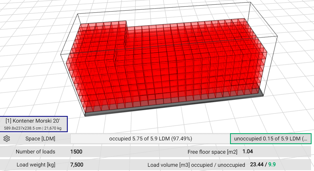The height and width of the screenshot is (171, 314).
Task: Click the red stacked cargo in the 3D view
Action: click(x=166, y=66)
